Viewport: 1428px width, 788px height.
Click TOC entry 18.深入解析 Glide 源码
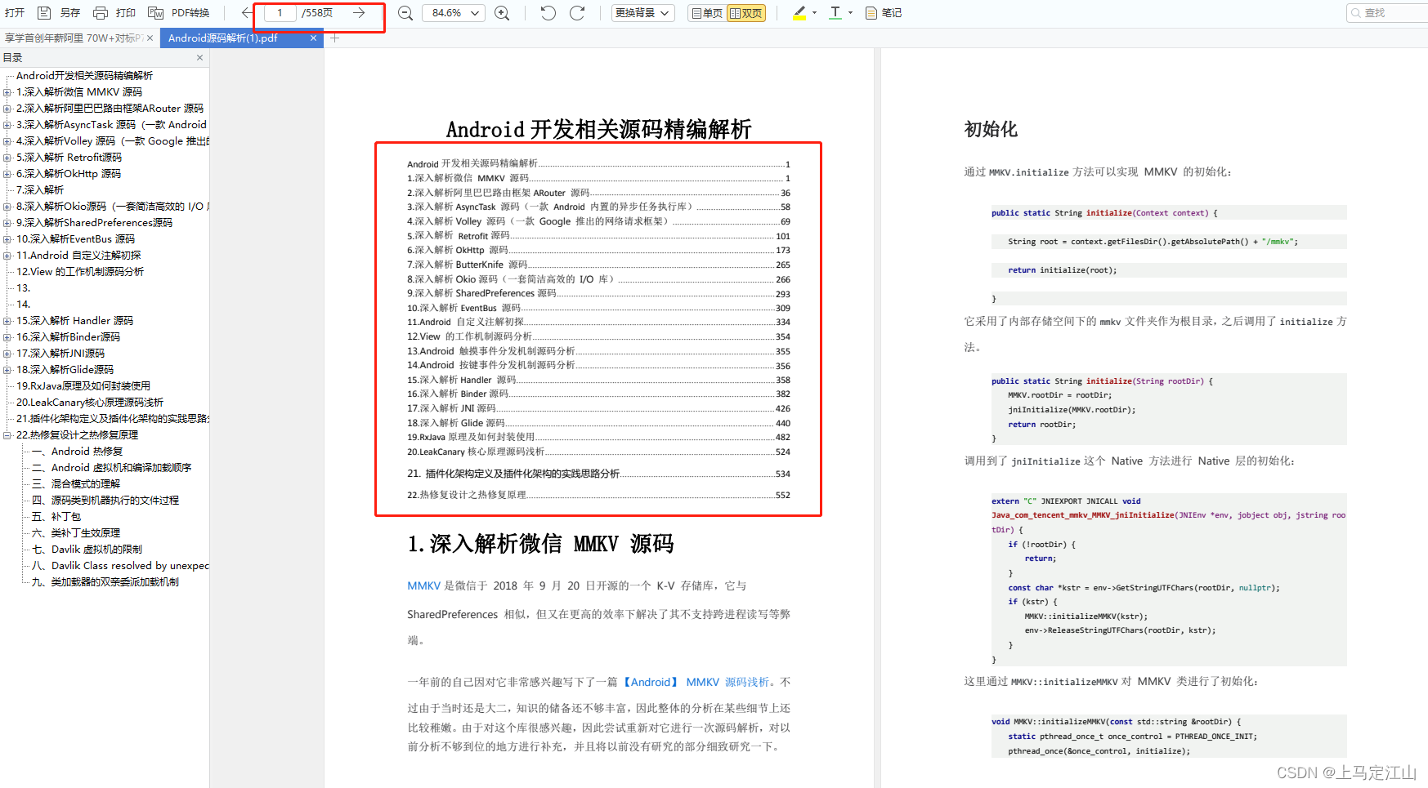[598, 423]
